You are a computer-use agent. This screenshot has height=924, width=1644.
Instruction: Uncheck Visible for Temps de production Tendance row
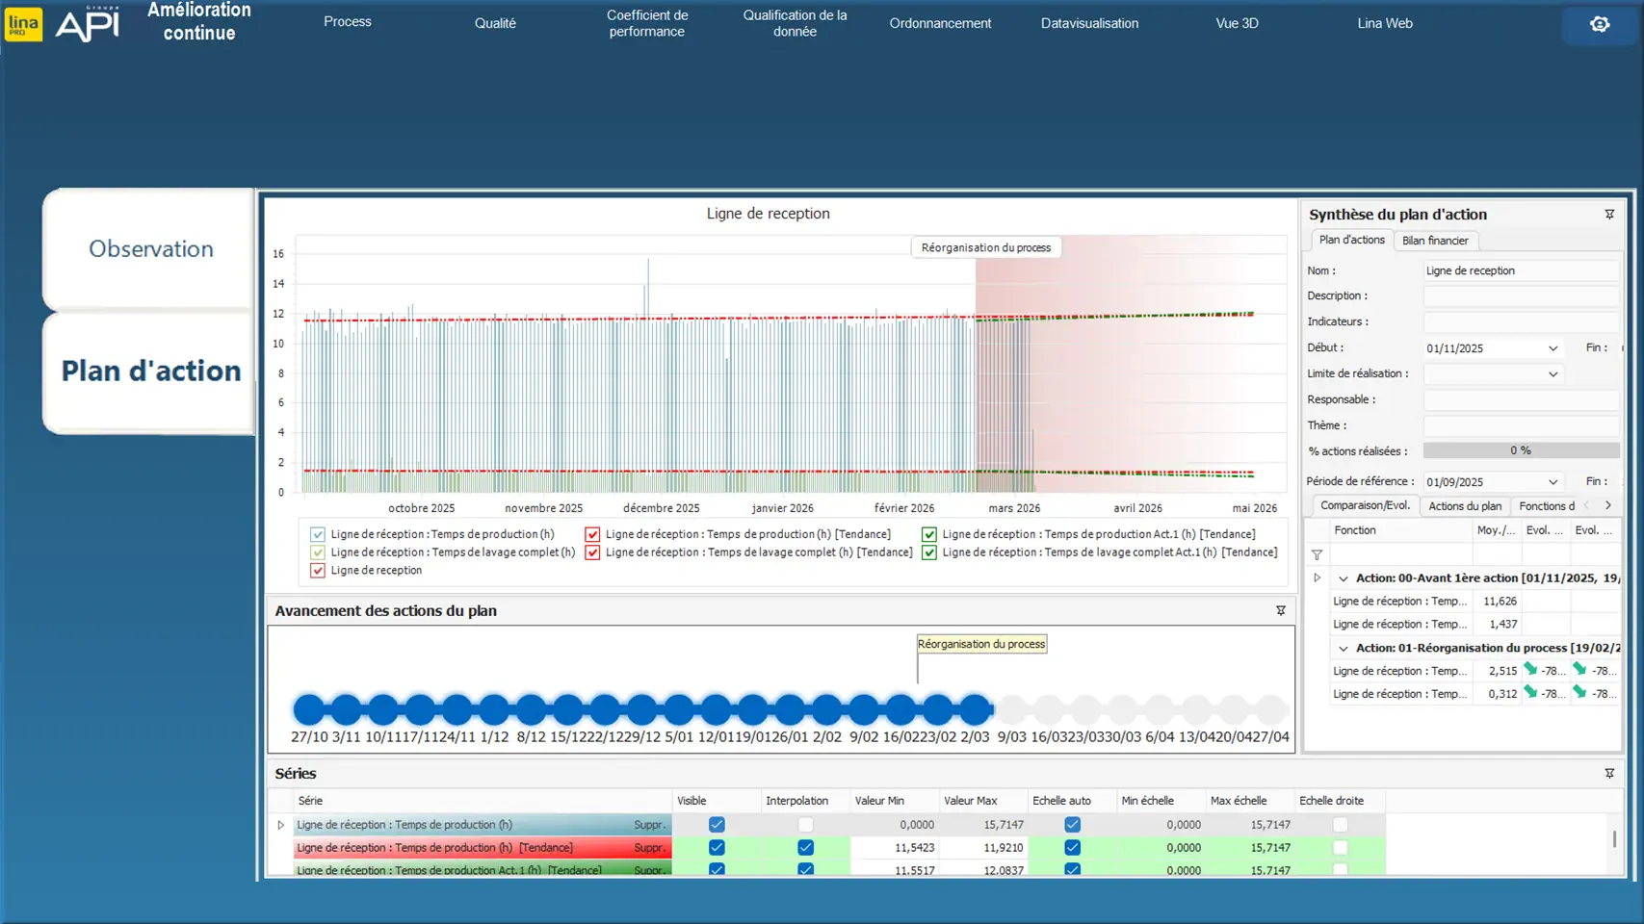point(717,848)
